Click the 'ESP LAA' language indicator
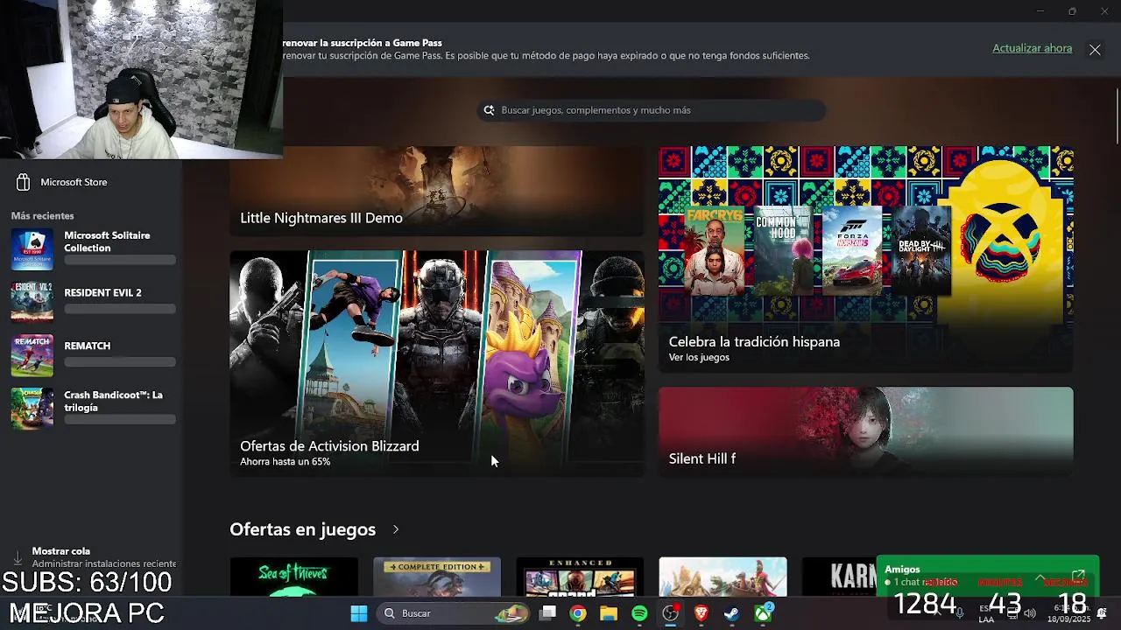The width and height of the screenshot is (1121, 630). coord(986,613)
